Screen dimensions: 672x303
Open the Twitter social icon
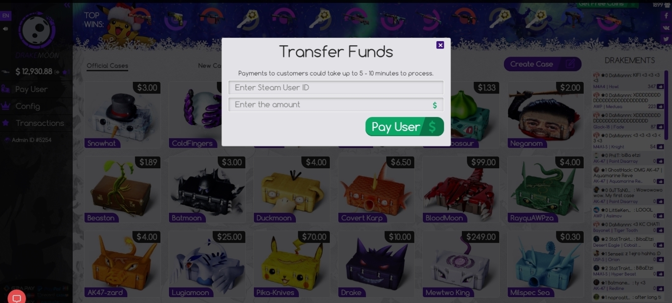pos(666,39)
